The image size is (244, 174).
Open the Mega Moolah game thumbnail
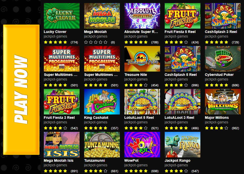(x=102, y=16)
